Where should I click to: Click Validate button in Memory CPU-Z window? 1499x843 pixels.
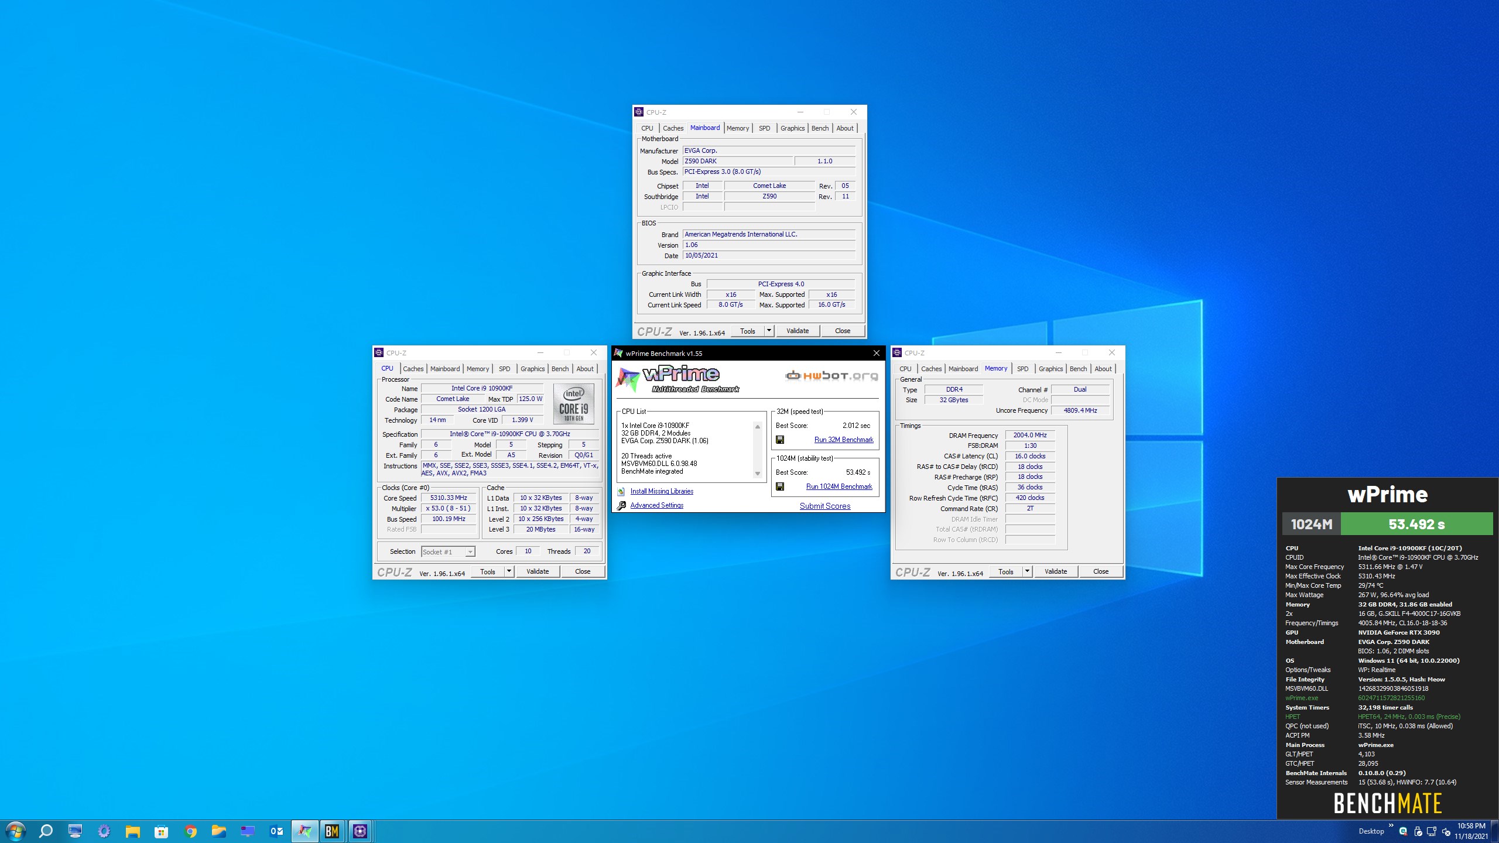[1055, 571]
